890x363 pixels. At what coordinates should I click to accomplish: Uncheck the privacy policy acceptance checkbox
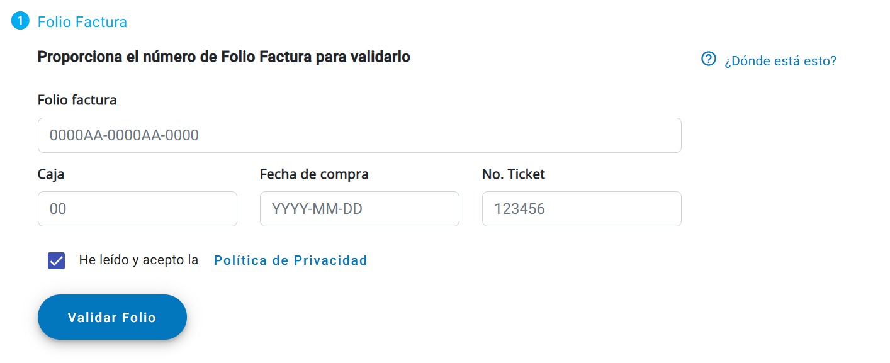pos(57,260)
